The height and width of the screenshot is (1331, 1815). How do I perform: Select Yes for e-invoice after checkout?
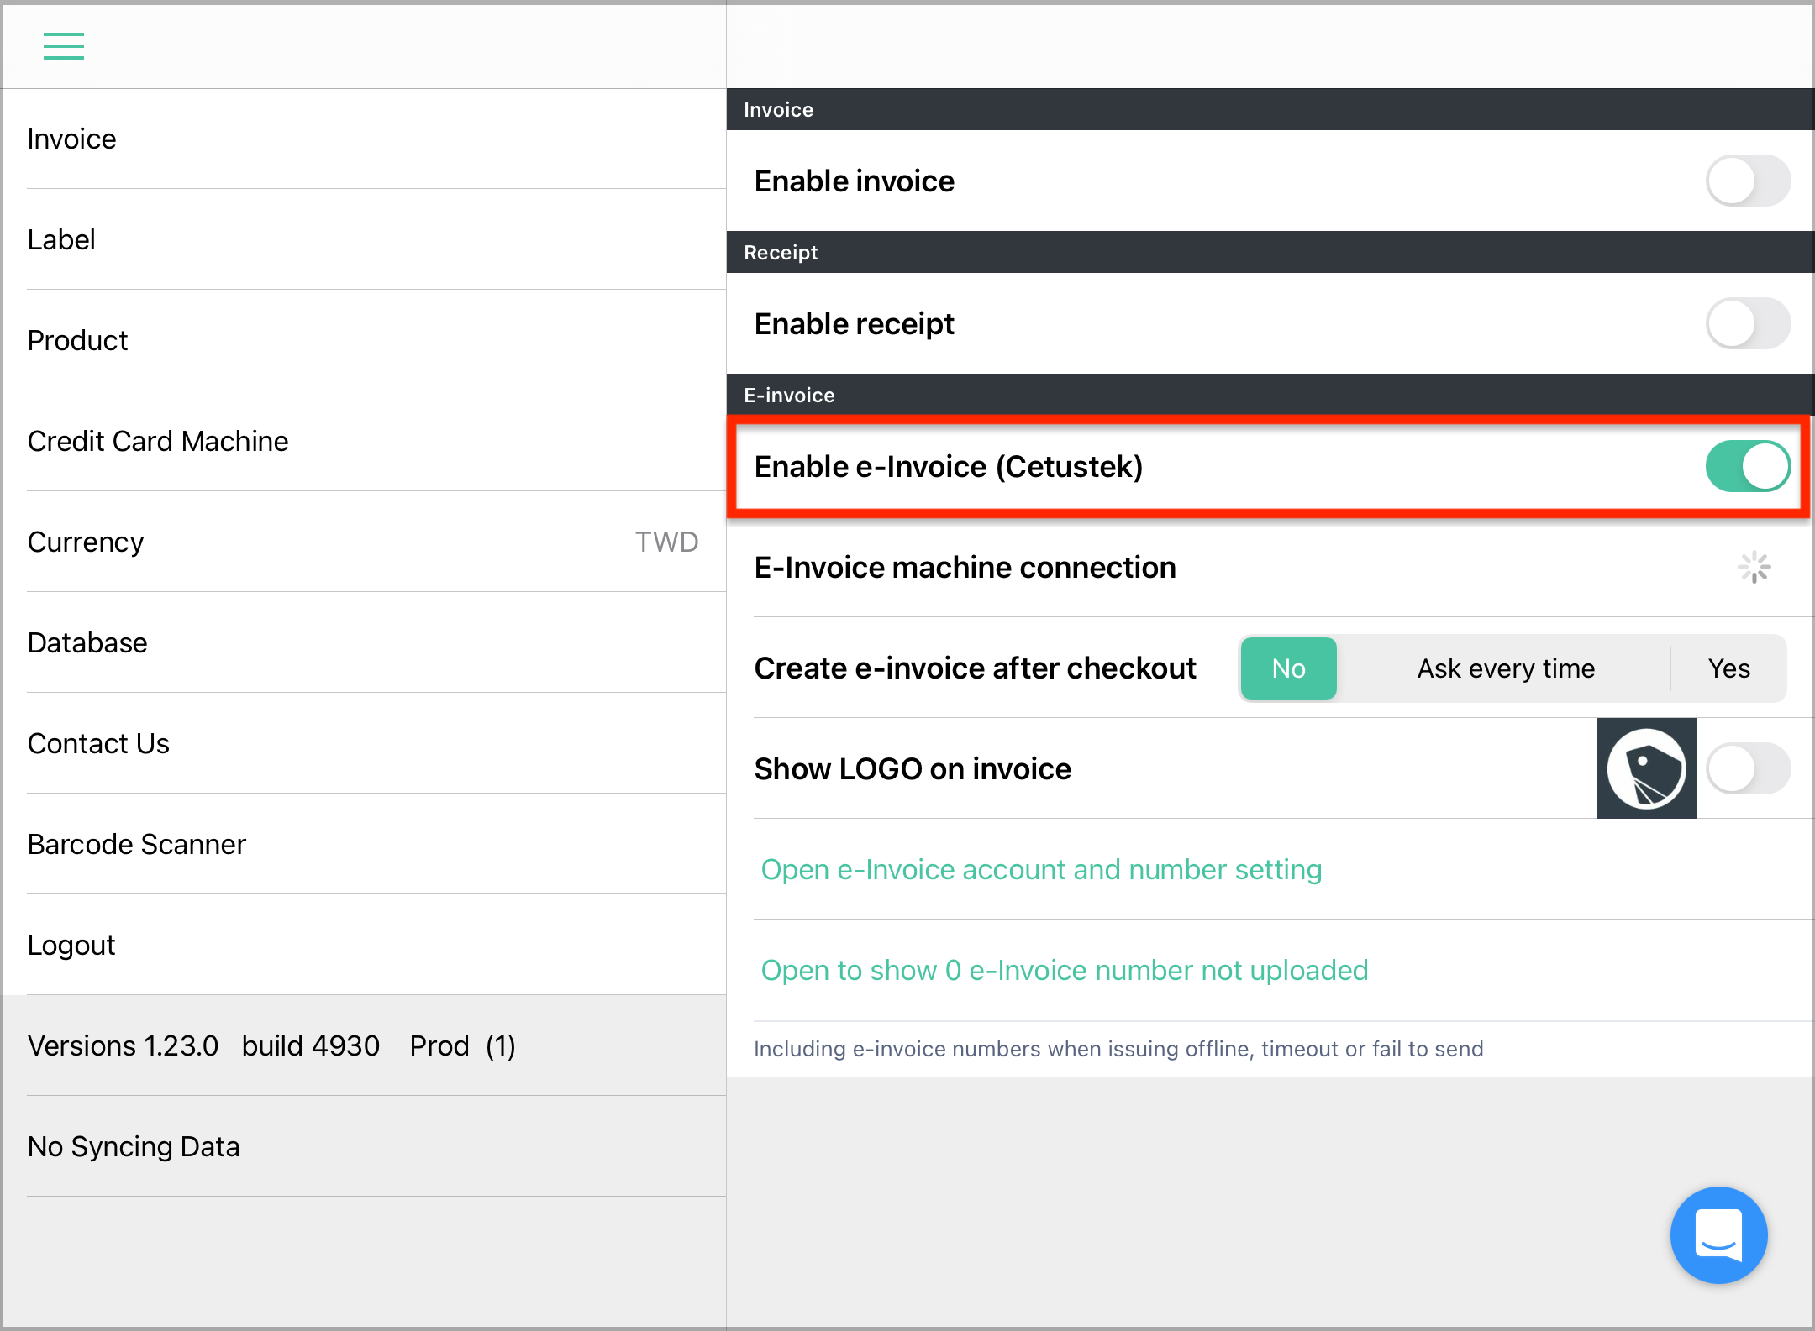tap(1729, 668)
